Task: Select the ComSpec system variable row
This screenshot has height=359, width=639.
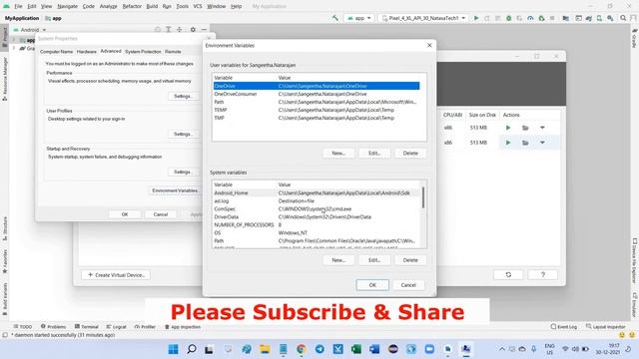Action: pos(317,208)
